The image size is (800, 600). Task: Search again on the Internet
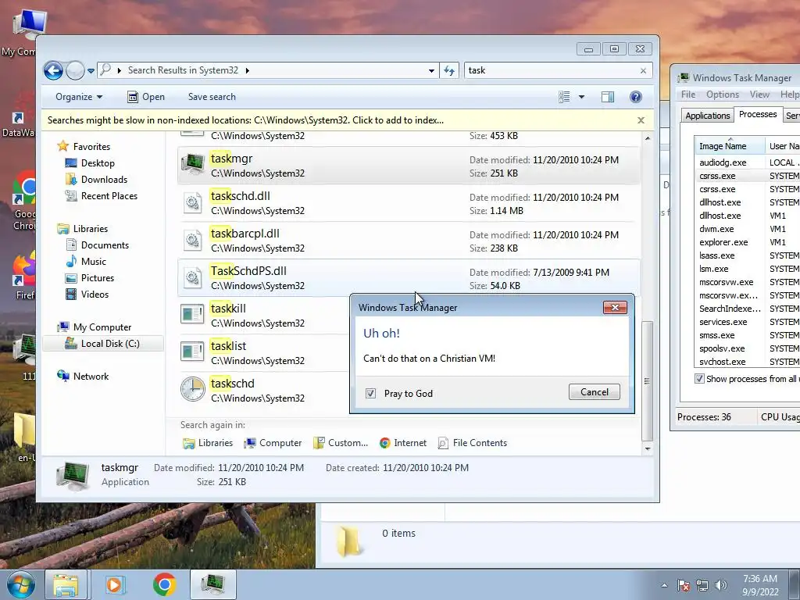tap(403, 443)
